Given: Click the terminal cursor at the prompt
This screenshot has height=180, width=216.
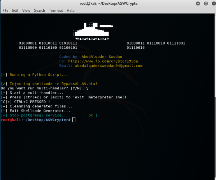Looking at the screenshot, I should (74, 120).
